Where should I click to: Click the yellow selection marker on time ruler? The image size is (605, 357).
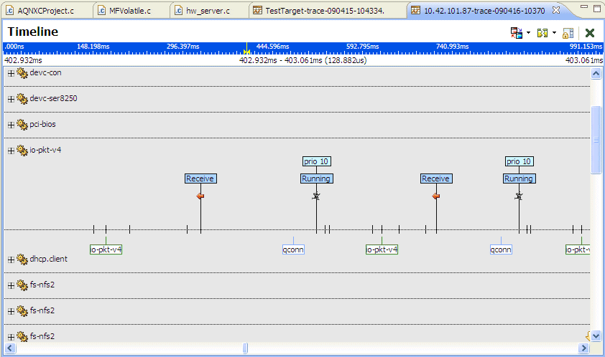[246, 52]
